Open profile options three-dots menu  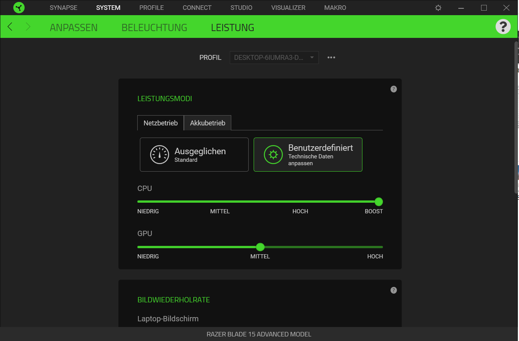pyautogui.click(x=331, y=58)
